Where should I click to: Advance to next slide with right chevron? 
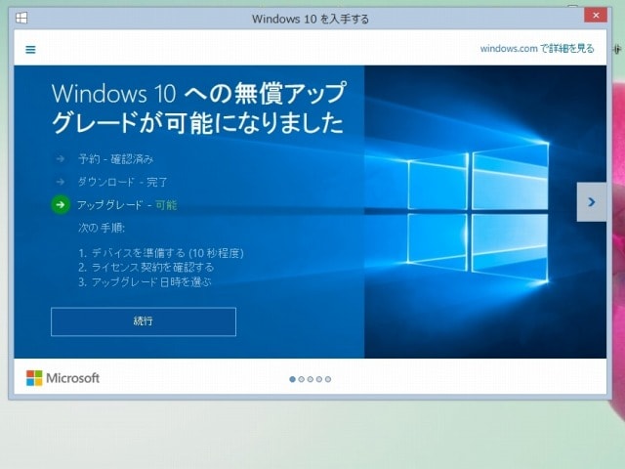pyautogui.click(x=591, y=202)
